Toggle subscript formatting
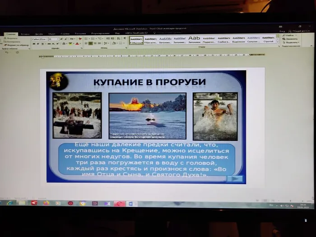The width and height of the screenshot is (316, 237). 53,44
